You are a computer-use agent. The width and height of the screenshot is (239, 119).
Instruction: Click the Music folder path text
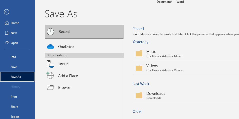pyautogui.click(x=164, y=56)
